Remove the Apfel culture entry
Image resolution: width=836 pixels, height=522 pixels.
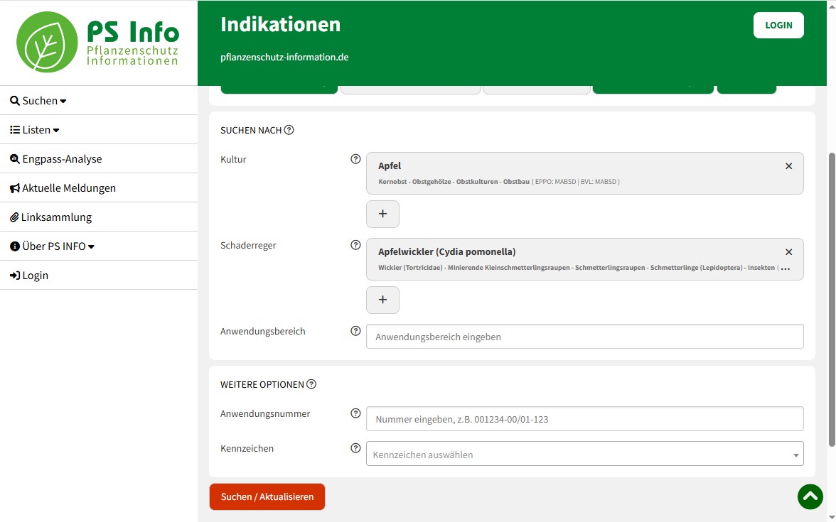pos(788,166)
